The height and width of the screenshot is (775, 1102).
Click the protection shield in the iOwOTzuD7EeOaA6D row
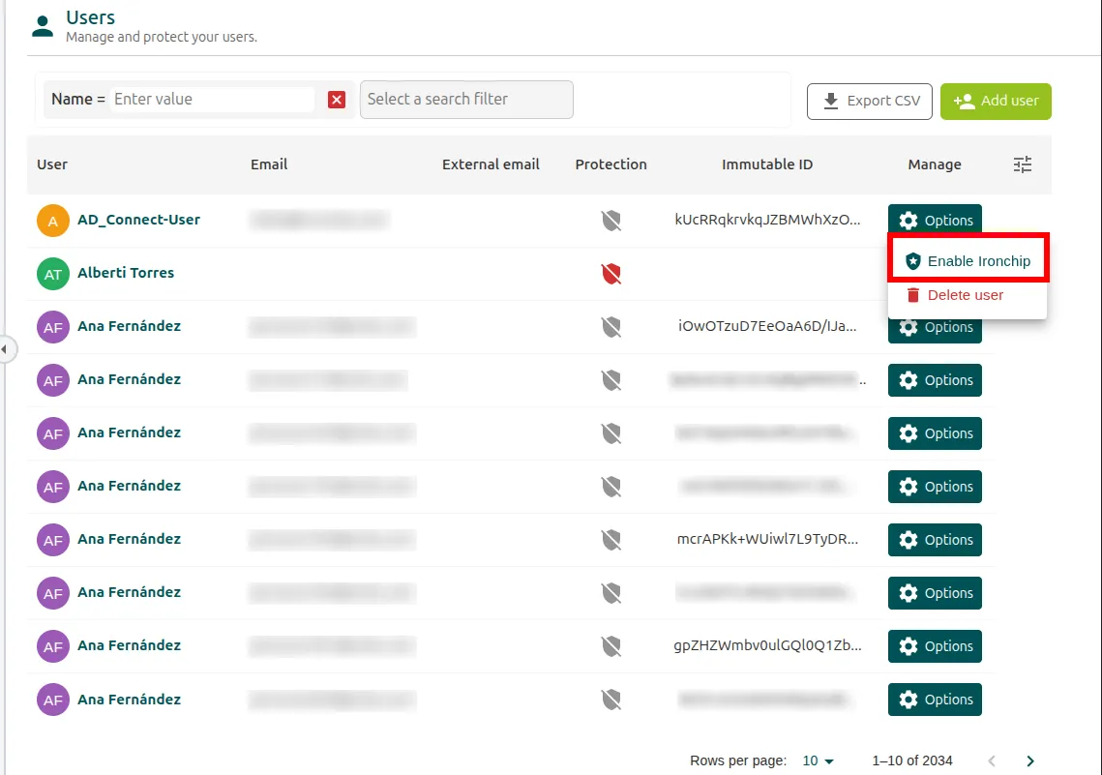(611, 327)
